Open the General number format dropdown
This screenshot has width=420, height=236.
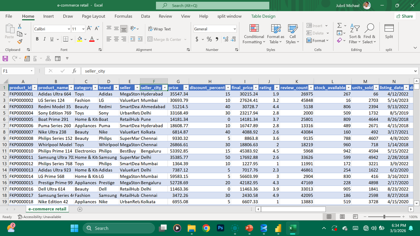234,29
